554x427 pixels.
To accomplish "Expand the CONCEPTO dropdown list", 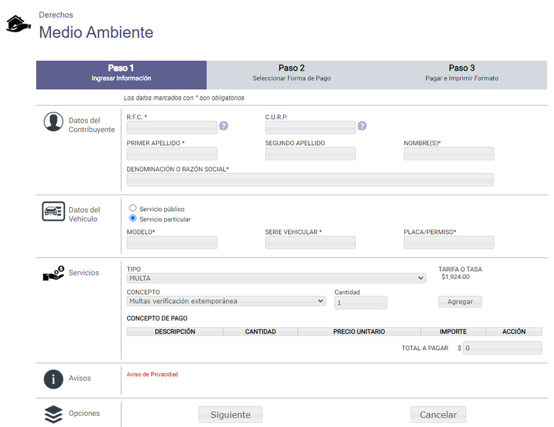I will tap(226, 301).
